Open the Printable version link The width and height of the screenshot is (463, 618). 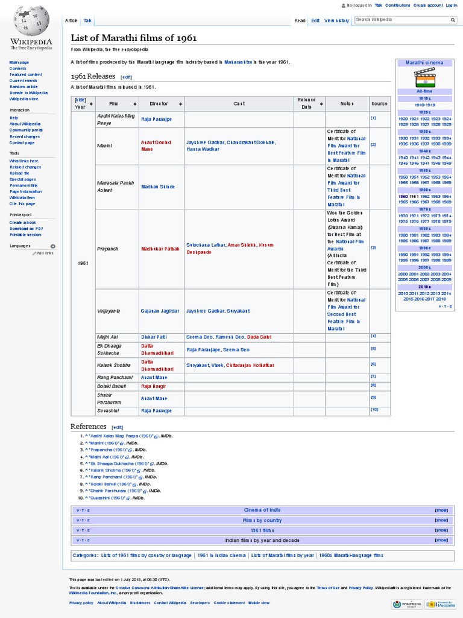click(x=25, y=235)
